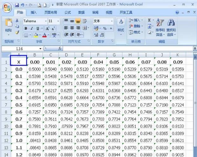Open the 页面布局 tab
197x157 pixels.
point(51,12)
